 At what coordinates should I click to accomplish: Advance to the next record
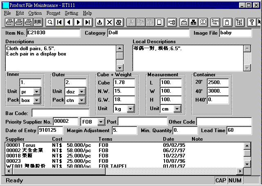pos(78,22)
